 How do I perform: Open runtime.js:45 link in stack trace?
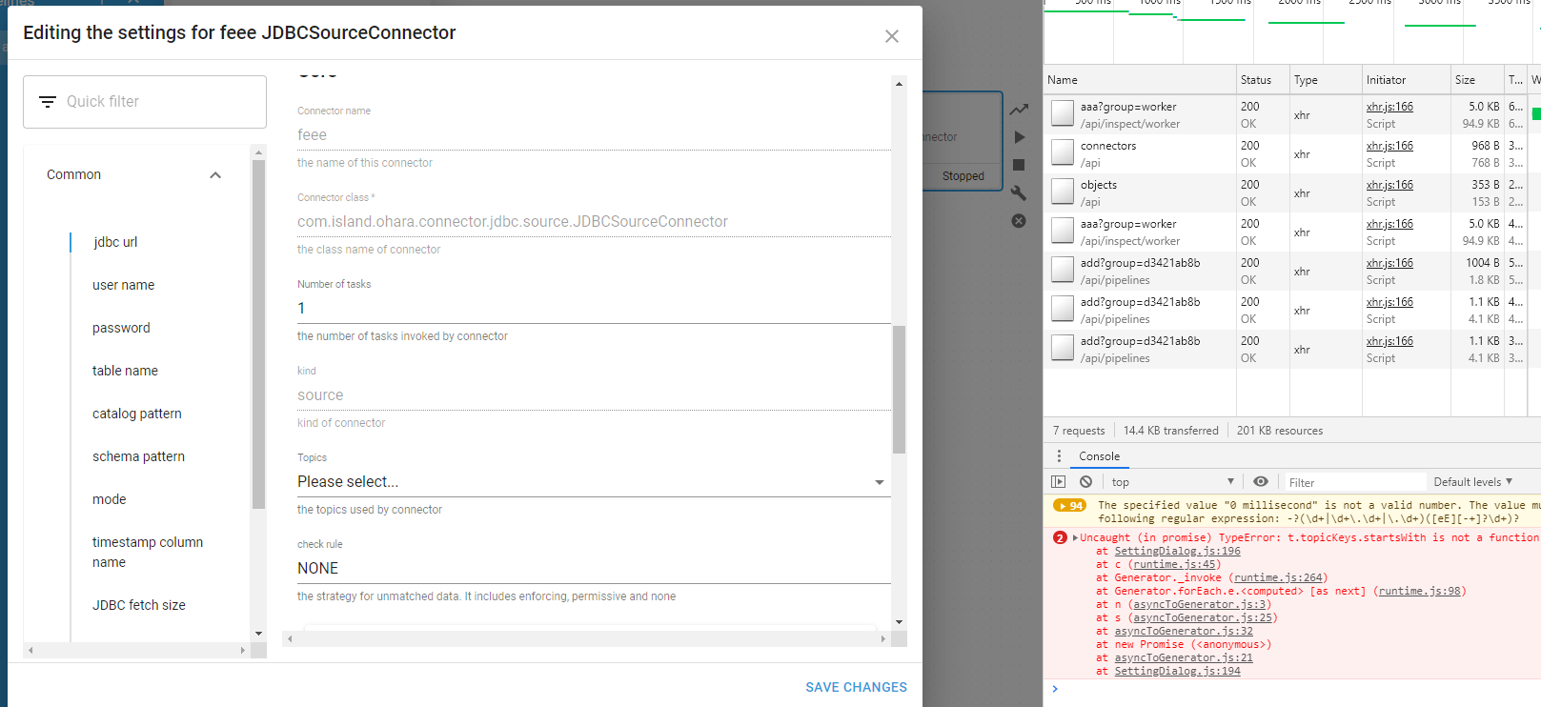point(1174,565)
